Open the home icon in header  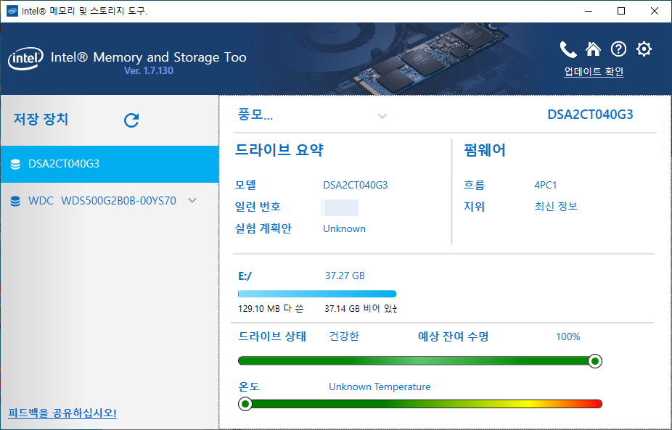pyautogui.click(x=593, y=49)
